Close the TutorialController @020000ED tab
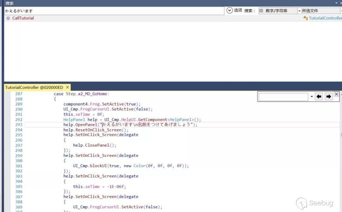The height and width of the screenshot is (212, 342). [67, 87]
